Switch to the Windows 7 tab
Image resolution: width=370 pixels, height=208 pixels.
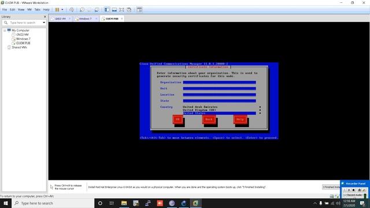(85, 18)
